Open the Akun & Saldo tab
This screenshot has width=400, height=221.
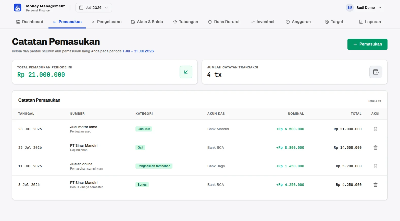147,22
